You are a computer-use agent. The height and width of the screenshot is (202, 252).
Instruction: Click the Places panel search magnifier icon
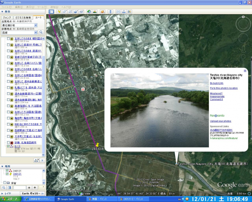(4, 188)
